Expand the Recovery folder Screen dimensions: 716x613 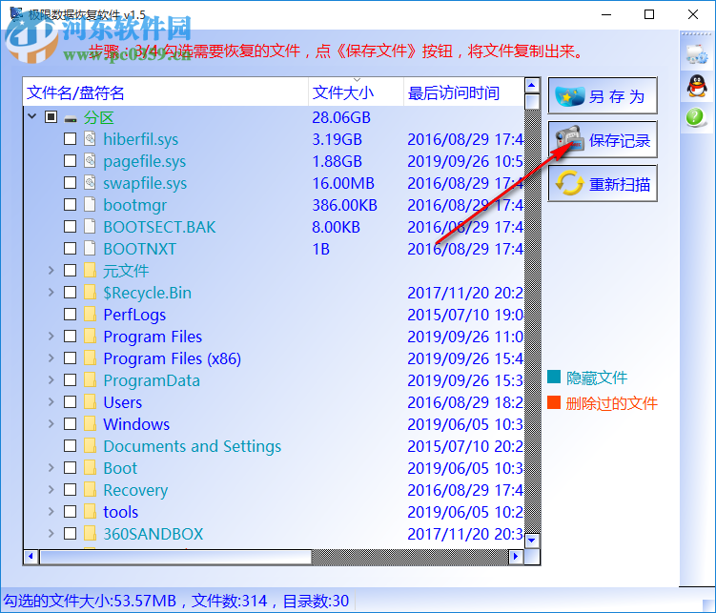(51, 489)
